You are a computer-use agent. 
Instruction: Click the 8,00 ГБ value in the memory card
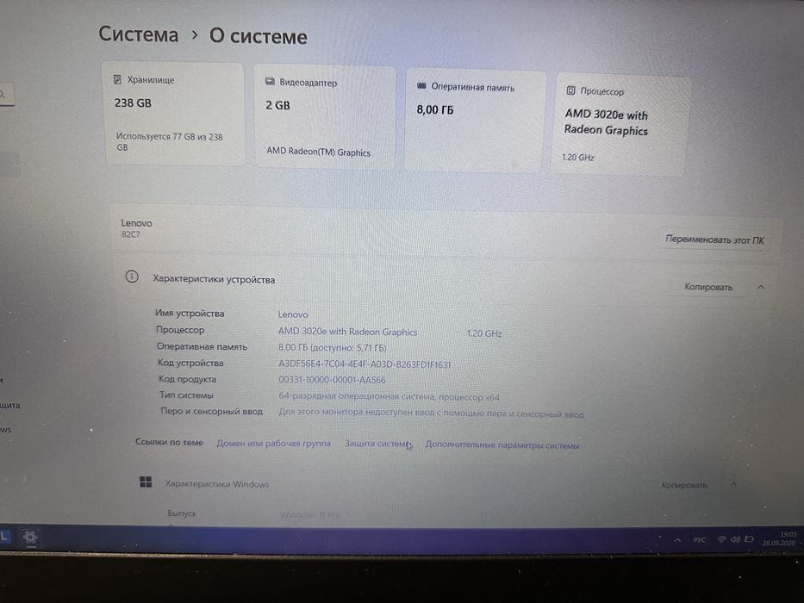tap(435, 109)
